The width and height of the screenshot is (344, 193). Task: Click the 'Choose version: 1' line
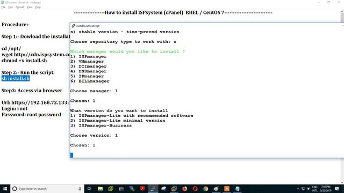94,136
